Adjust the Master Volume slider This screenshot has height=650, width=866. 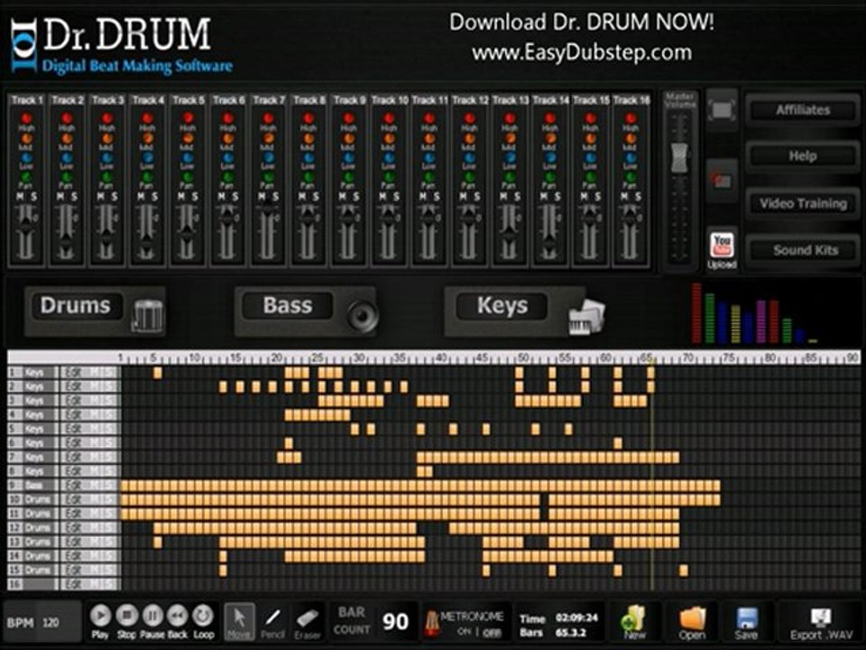pos(679,157)
